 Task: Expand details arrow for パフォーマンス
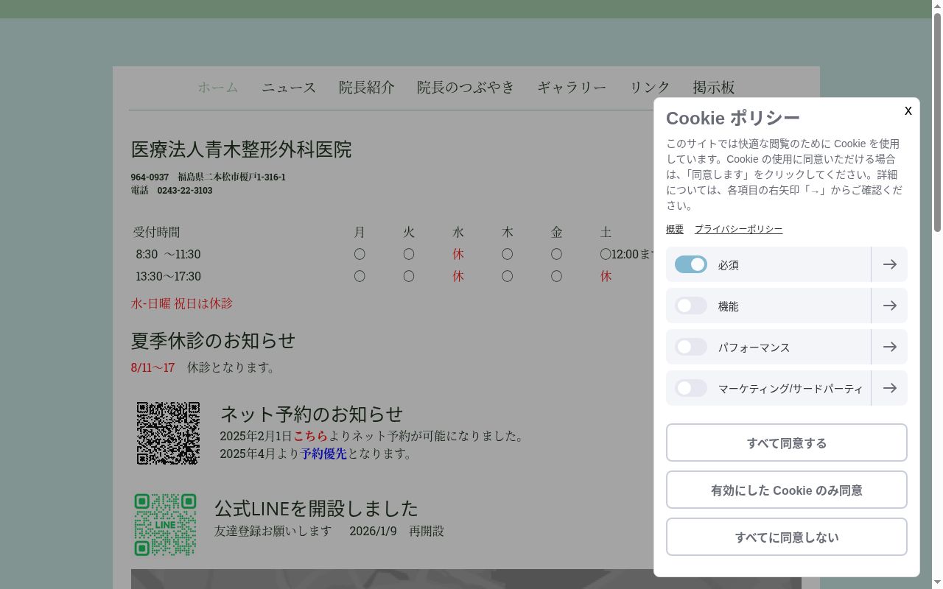click(889, 347)
